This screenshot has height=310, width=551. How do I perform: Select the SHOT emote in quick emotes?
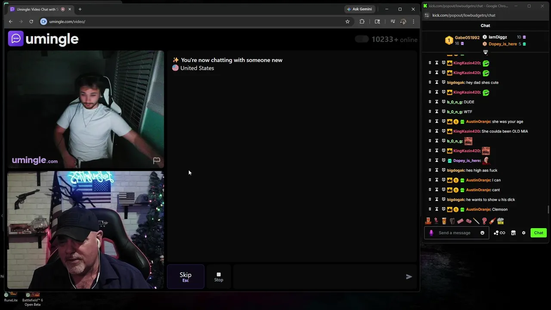pos(428,221)
